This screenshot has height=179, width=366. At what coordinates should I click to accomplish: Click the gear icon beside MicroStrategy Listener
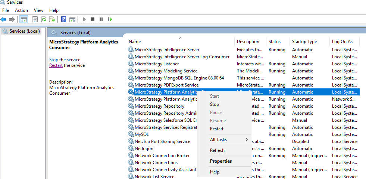point(131,64)
